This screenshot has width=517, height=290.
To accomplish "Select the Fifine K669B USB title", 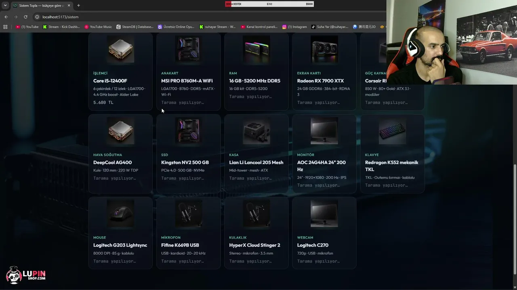I will (x=180, y=245).
